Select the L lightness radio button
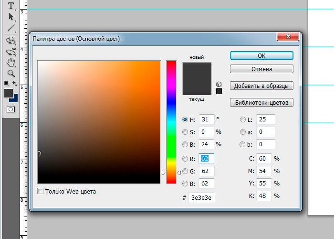The height and width of the screenshot is (239, 334). click(x=243, y=119)
